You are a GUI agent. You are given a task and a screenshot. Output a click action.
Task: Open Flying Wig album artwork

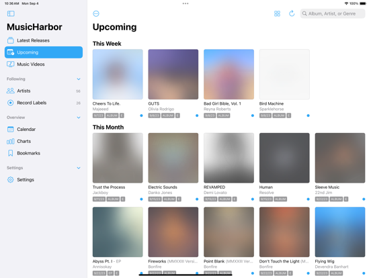(340, 232)
